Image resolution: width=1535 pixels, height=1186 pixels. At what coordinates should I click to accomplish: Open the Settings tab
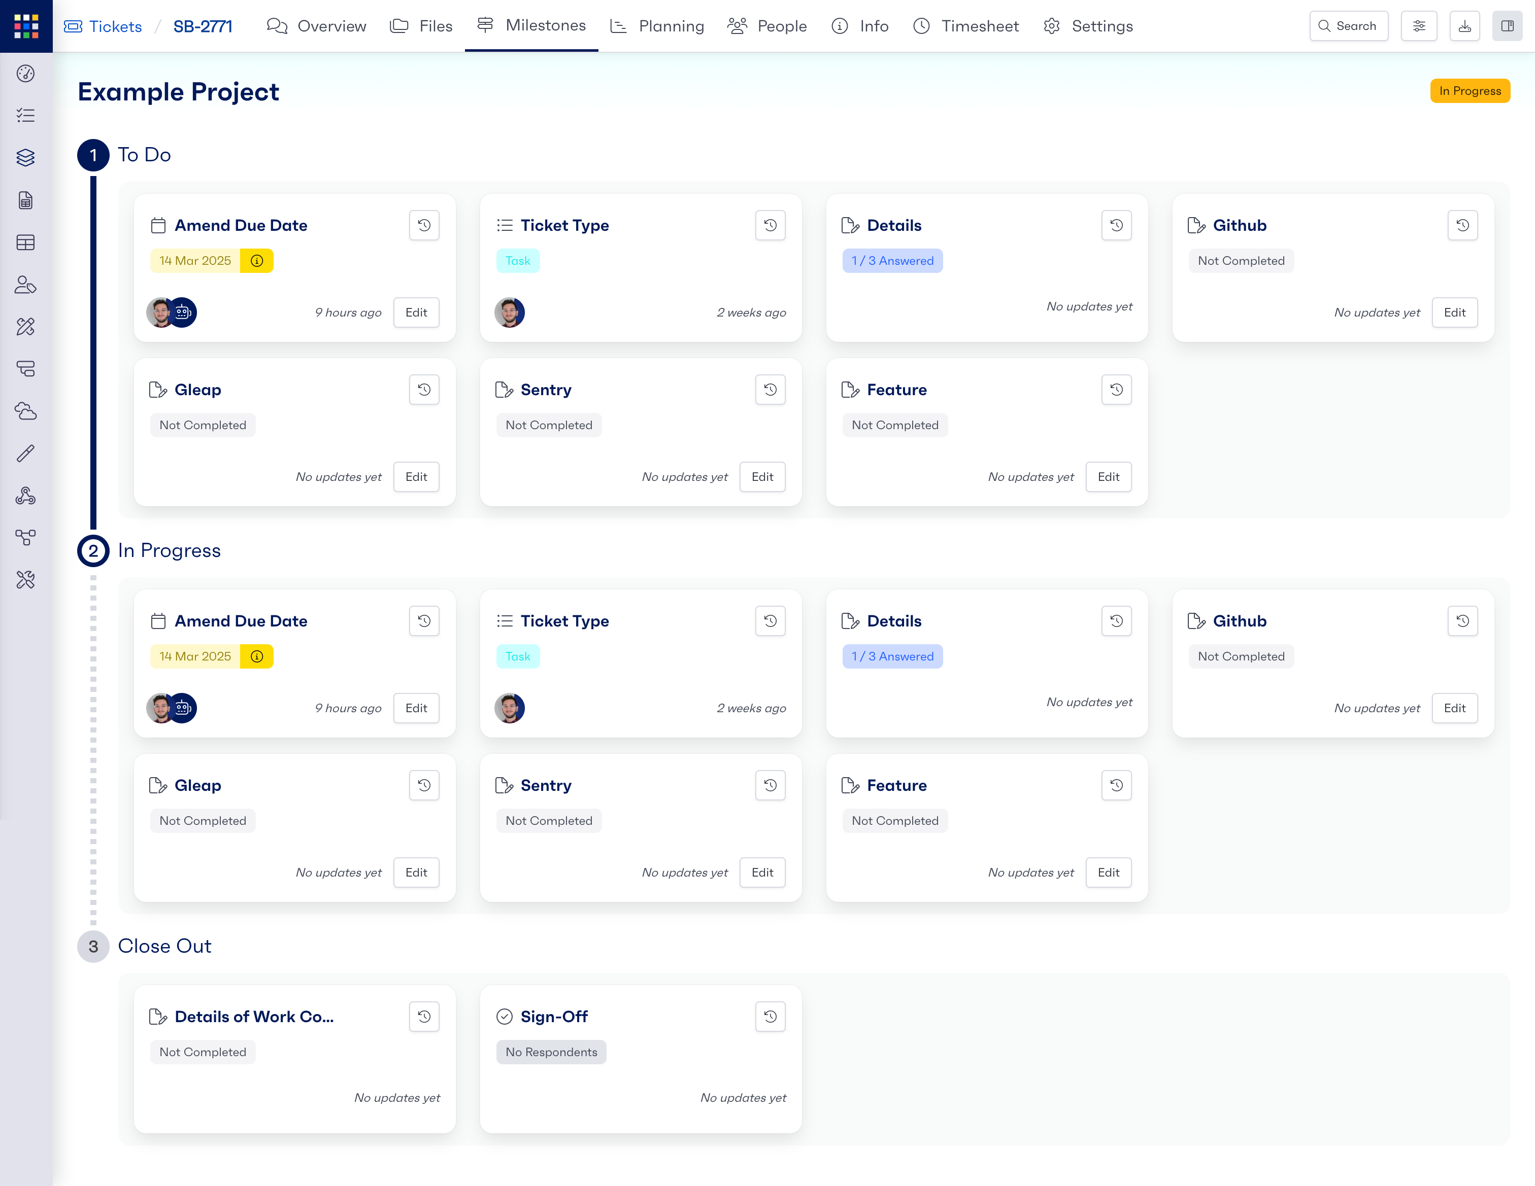coord(1088,26)
